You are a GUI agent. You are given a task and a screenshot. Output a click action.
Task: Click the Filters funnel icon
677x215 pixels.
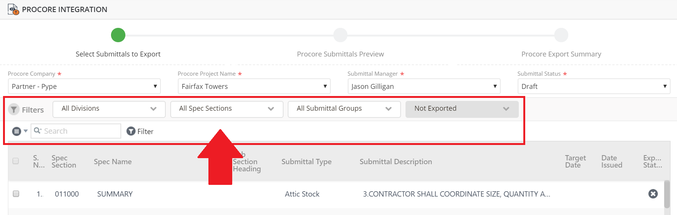pyautogui.click(x=14, y=110)
